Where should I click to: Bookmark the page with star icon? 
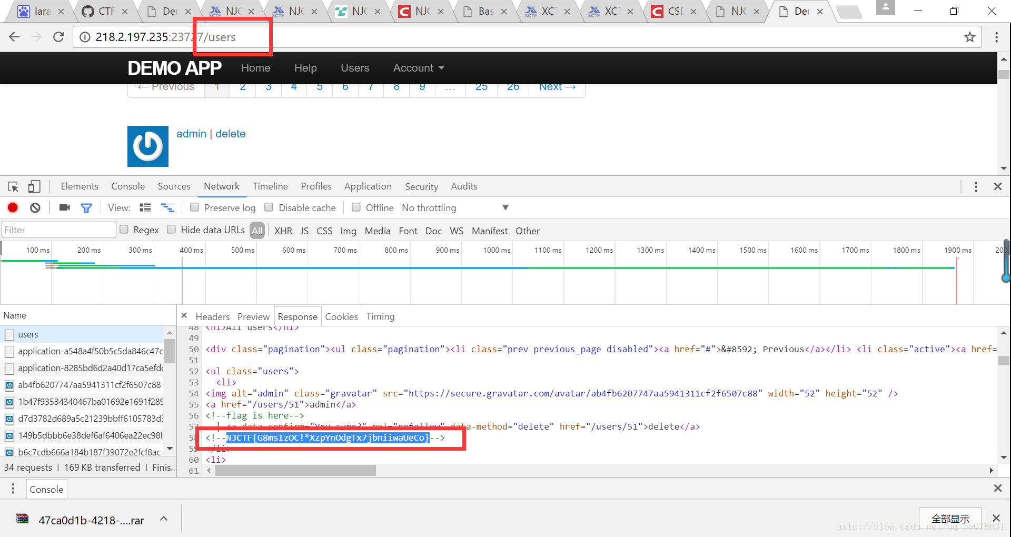(x=969, y=37)
